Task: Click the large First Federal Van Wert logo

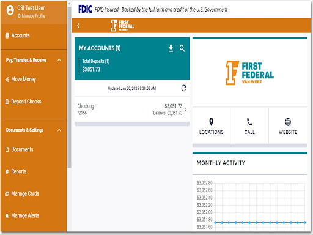Action: click(x=249, y=73)
